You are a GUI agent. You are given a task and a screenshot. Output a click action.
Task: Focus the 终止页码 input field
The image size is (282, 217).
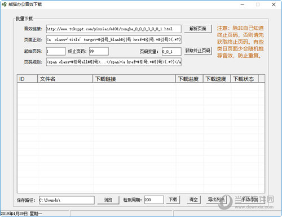click(99, 51)
